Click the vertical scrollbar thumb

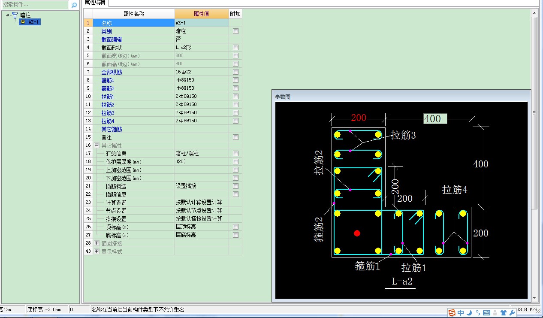534,112
